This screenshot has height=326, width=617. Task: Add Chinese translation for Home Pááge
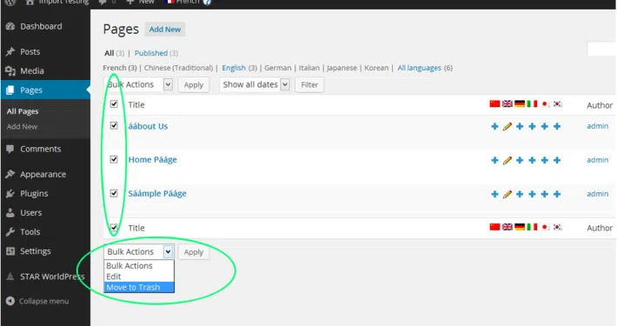coord(494,160)
